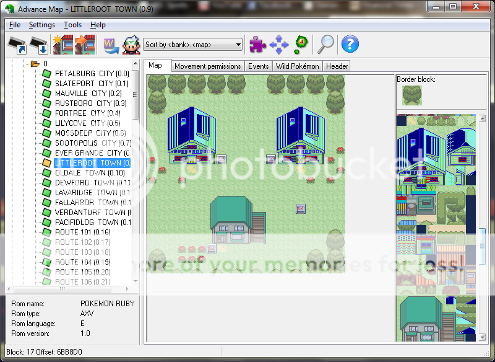Switch to the Wild Pokémon tab
This screenshot has width=495, height=362.
pos(298,66)
